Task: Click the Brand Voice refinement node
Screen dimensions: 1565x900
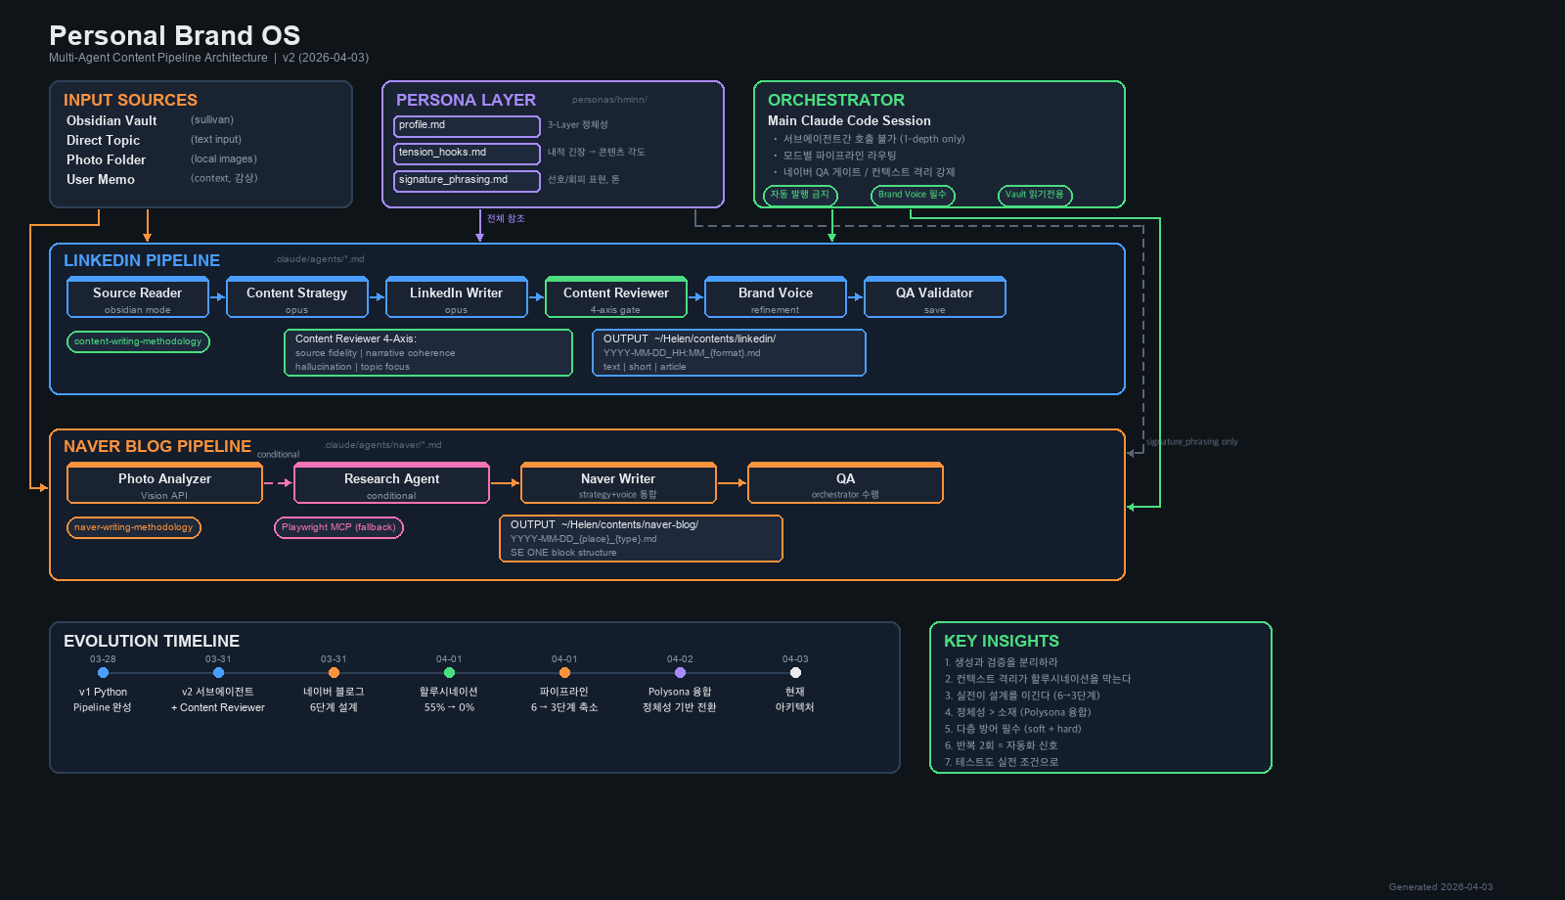Action: [776, 297]
